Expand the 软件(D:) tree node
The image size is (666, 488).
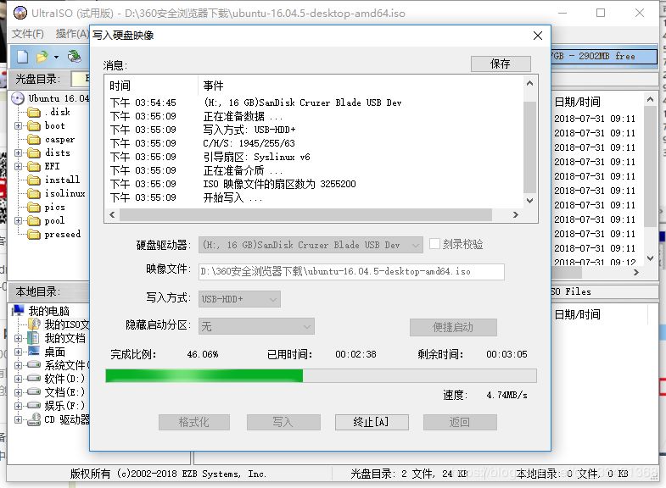point(18,379)
